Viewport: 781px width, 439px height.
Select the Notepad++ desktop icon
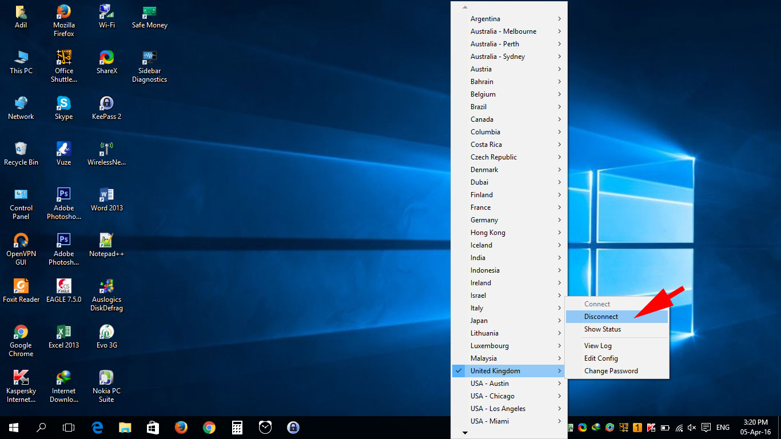click(106, 241)
